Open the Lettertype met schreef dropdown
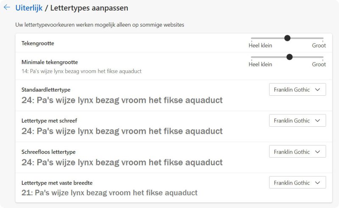Image resolution: width=339 pixels, height=208 pixels. (297, 121)
